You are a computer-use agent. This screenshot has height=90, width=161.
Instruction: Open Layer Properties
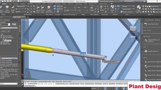point(139,9)
